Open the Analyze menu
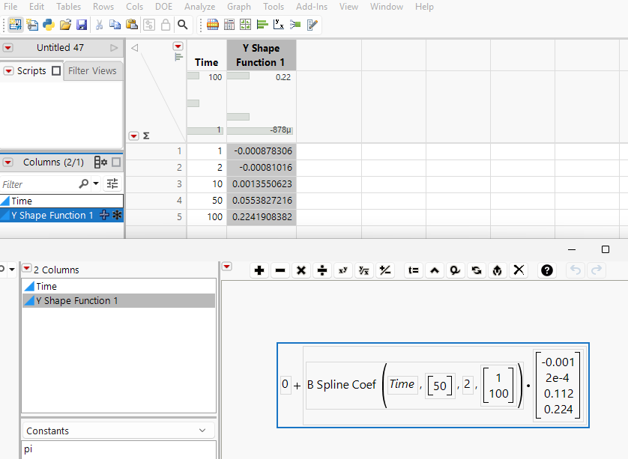628x459 pixels. pyautogui.click(x=199, y=7)
